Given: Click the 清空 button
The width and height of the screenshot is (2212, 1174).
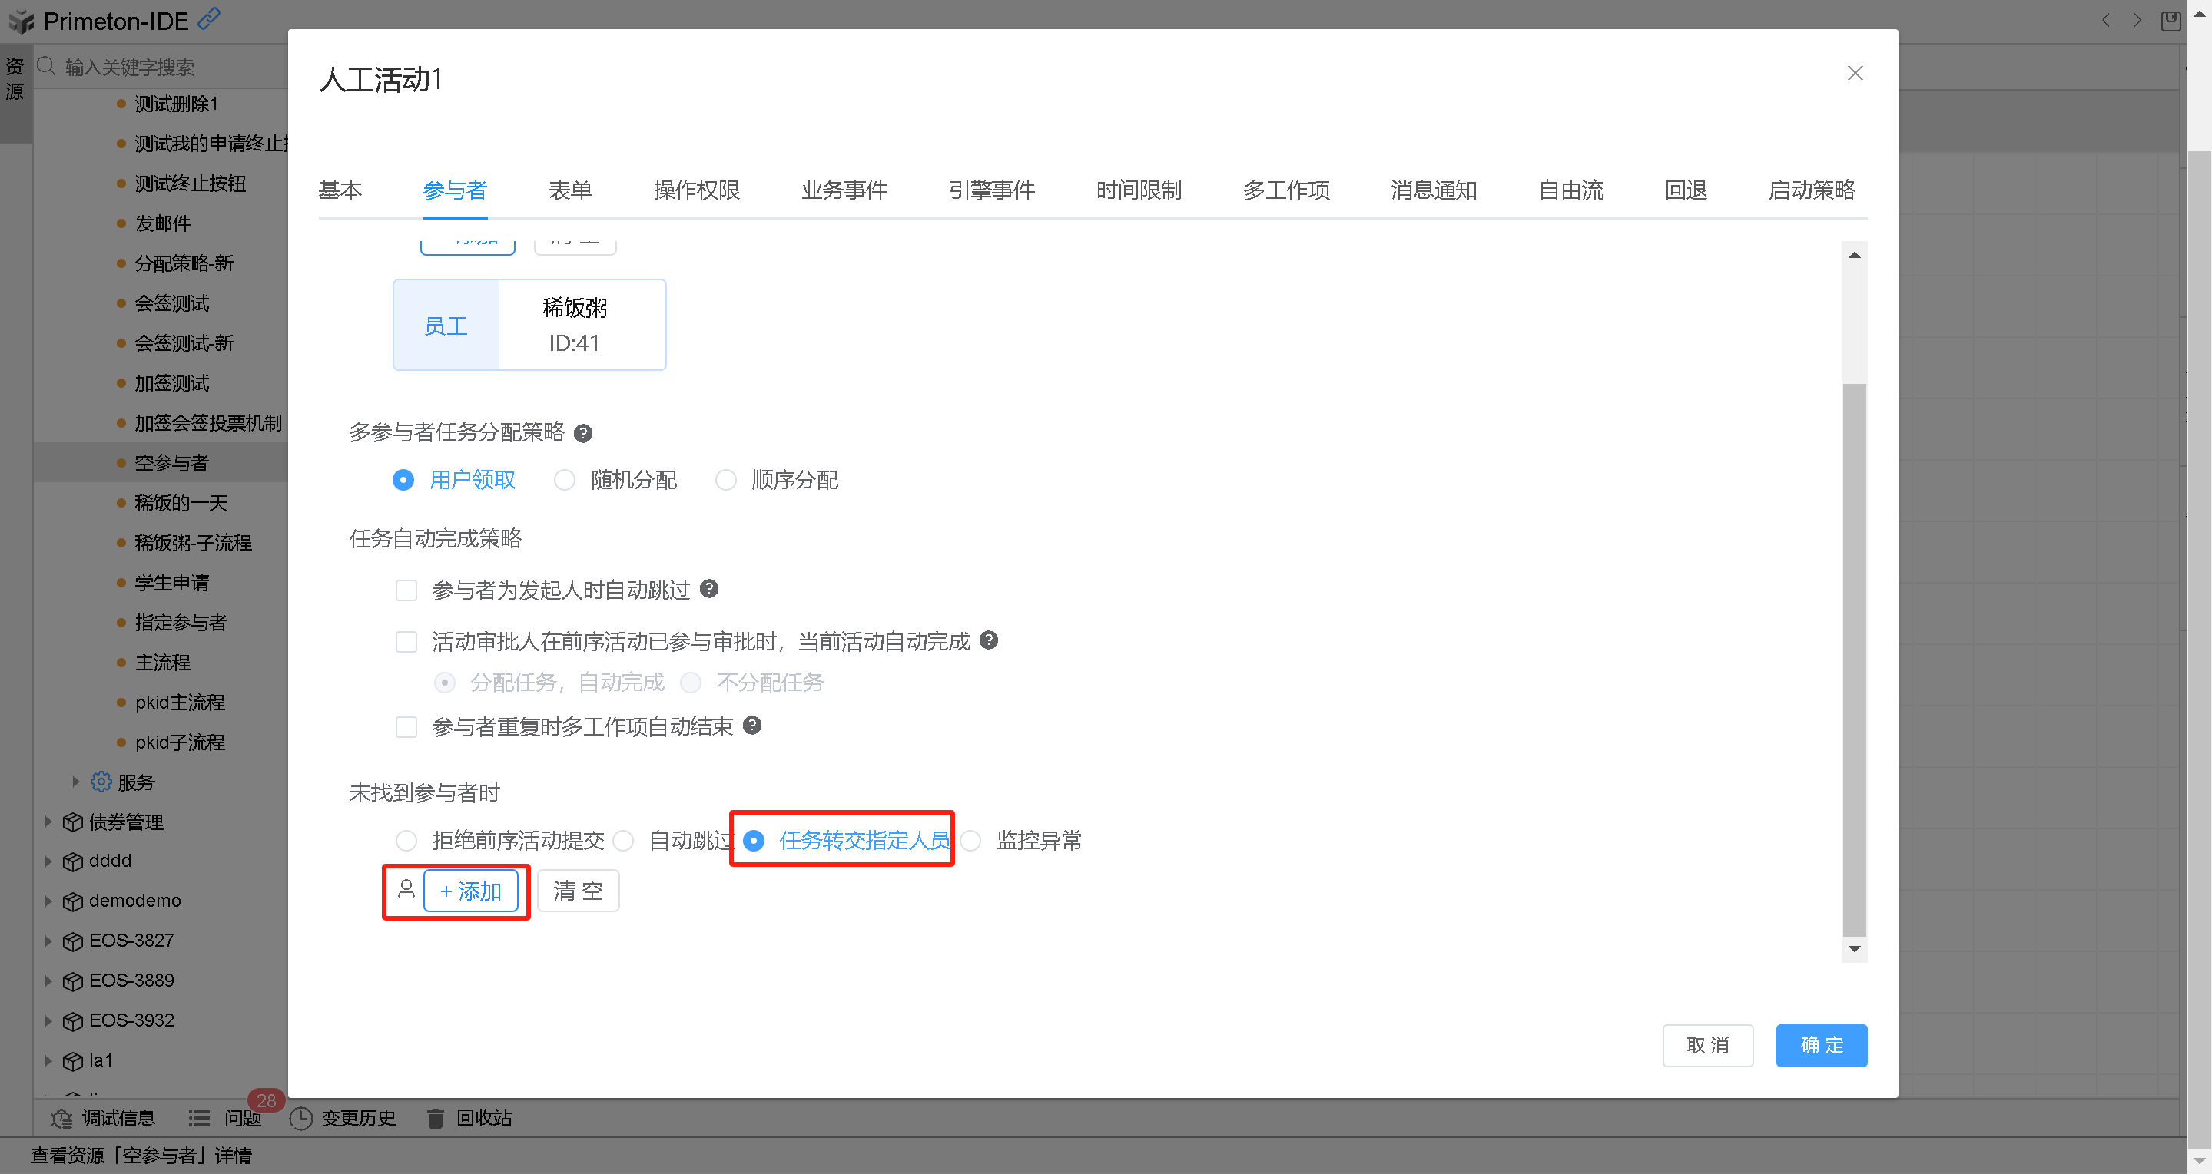Looking at the screenshot, I should point(578,891).
